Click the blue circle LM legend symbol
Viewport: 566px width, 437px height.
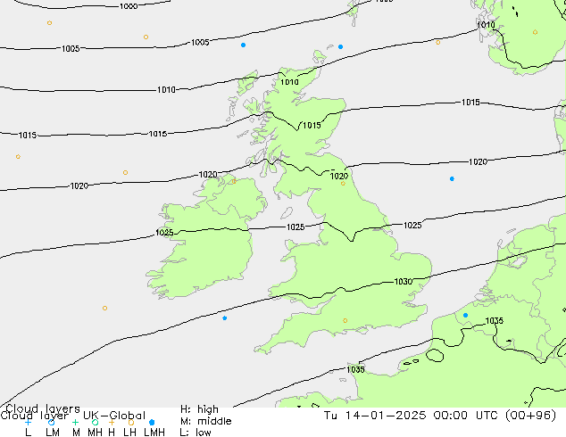[x=51, y=422]
